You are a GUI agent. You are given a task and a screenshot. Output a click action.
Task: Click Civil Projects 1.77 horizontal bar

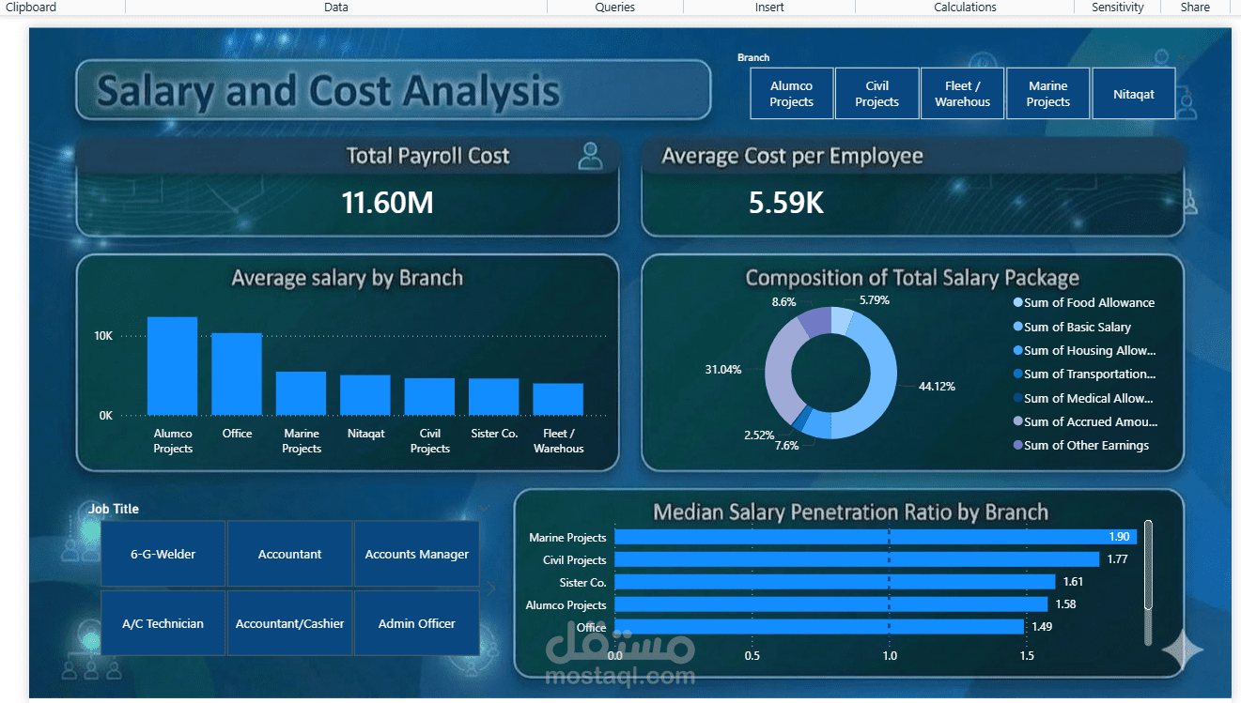[858, 559]
